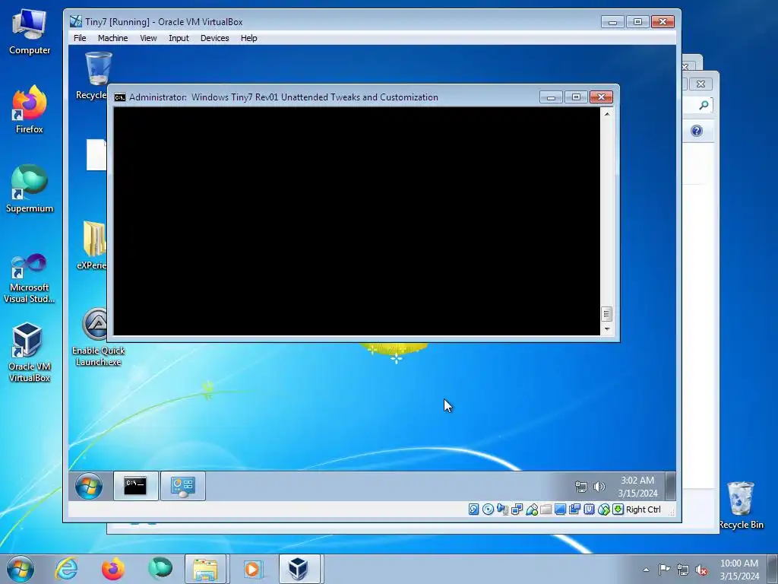Screen dimensions: 778x584
Task: Minimize the Administrator command prompt window
Action: 551,97
